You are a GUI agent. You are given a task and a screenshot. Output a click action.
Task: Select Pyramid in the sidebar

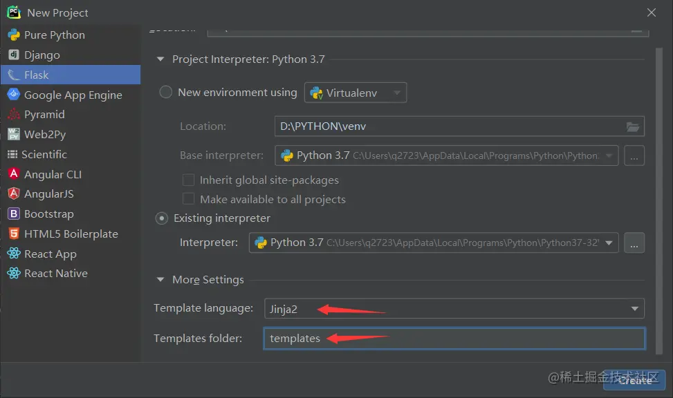point(71,115)
